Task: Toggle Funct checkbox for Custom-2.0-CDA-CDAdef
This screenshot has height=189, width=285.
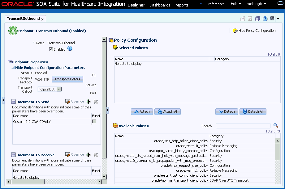Action: pyautogui.click(x=94, y=121)
